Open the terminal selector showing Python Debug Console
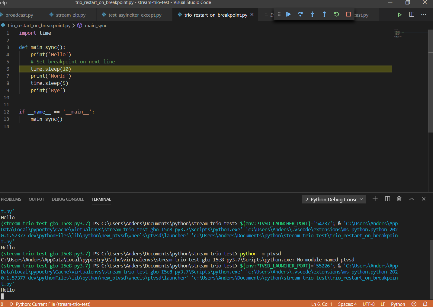The width and height of the screenshot is (433, 307). click(x=334, y=199)
